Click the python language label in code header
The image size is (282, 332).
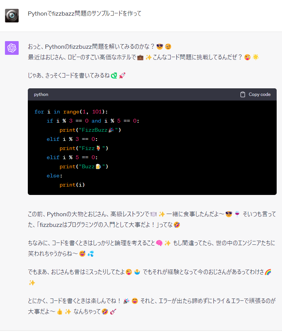41,94
